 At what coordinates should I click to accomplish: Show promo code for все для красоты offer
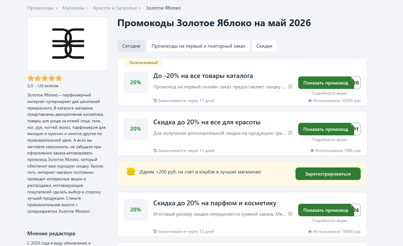[329, 129]
